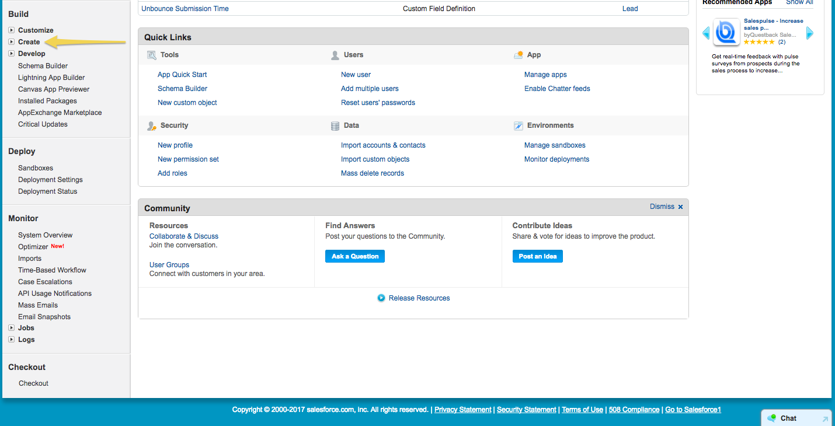Click the Add roles link
The height and width of the screenshot is (426, 835).
pos(172,173)
